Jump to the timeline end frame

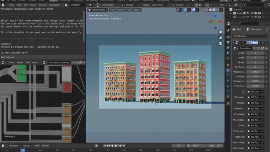click(124, 146)
